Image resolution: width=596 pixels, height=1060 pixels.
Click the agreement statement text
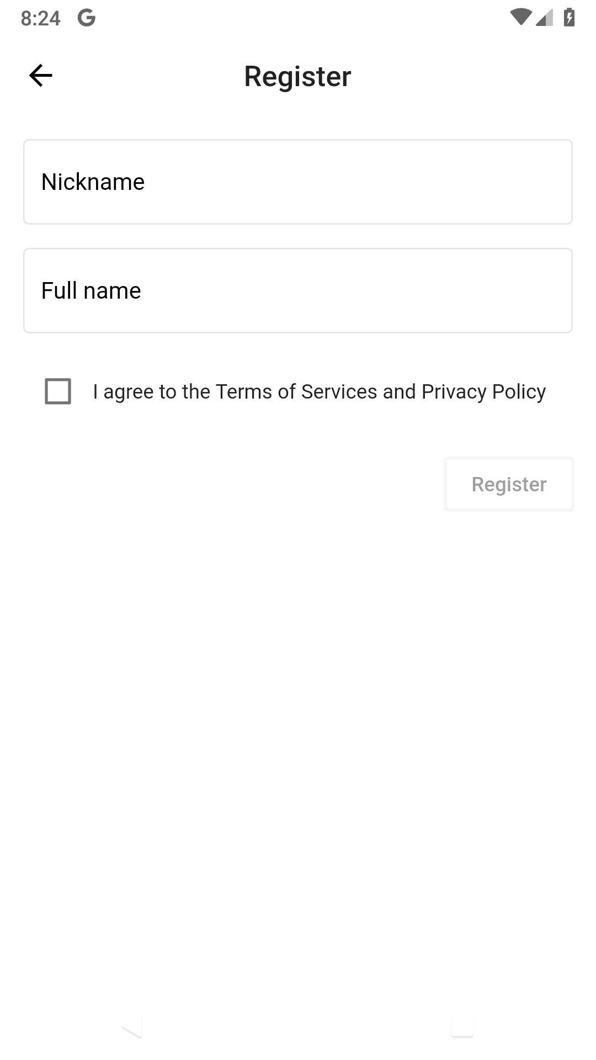[319, 391]
